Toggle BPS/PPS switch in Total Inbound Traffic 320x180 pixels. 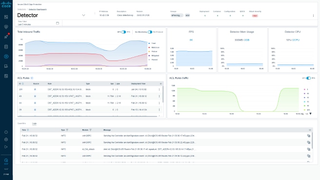124,32
